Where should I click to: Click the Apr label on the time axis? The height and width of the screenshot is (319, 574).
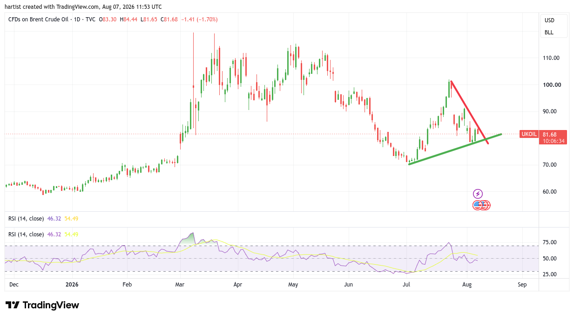pyautogui.click(x=238, y=284)
